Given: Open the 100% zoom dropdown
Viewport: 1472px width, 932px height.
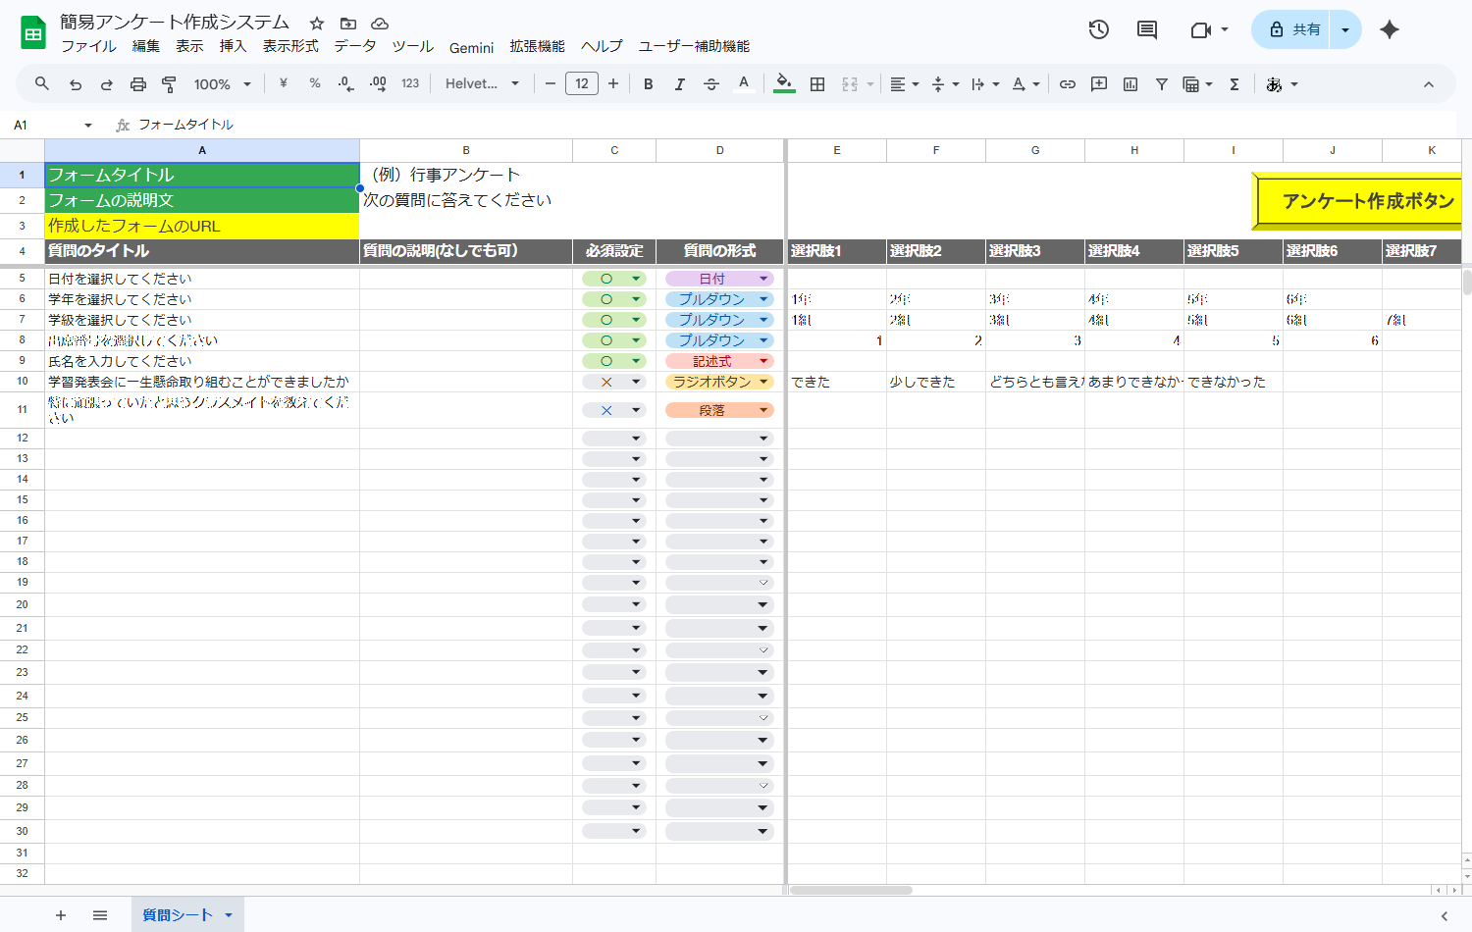Looking at the screenshot, I should click(223, 84).
